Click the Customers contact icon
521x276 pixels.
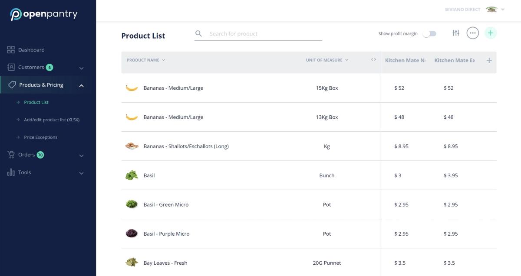[x=11, y=67]
